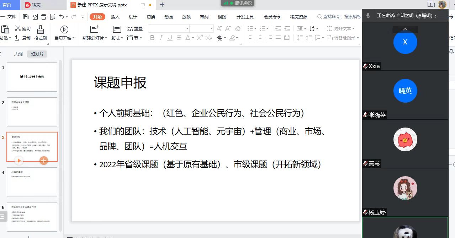Open the Insert (插入) ribbon tab
The image size is (455, 238).
pyautogui.click(x=115, y=17)
